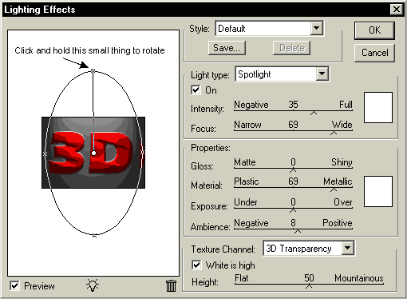
Task: Click the trash can delete-light icon
Action: pyautogui.click(x=171, y=285)
